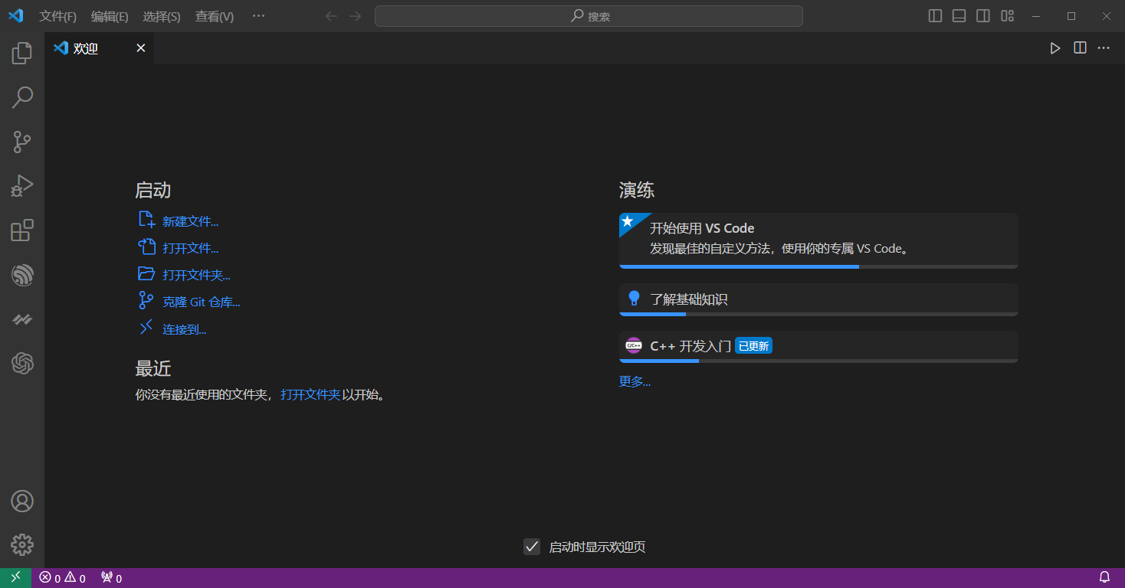Expand the menu bar overflow ellipsis

tap(258, 16)
